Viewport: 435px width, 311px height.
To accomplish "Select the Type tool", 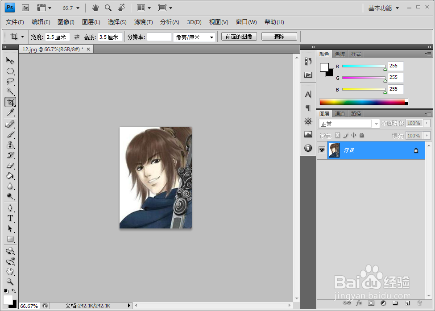I will point(10,218).
